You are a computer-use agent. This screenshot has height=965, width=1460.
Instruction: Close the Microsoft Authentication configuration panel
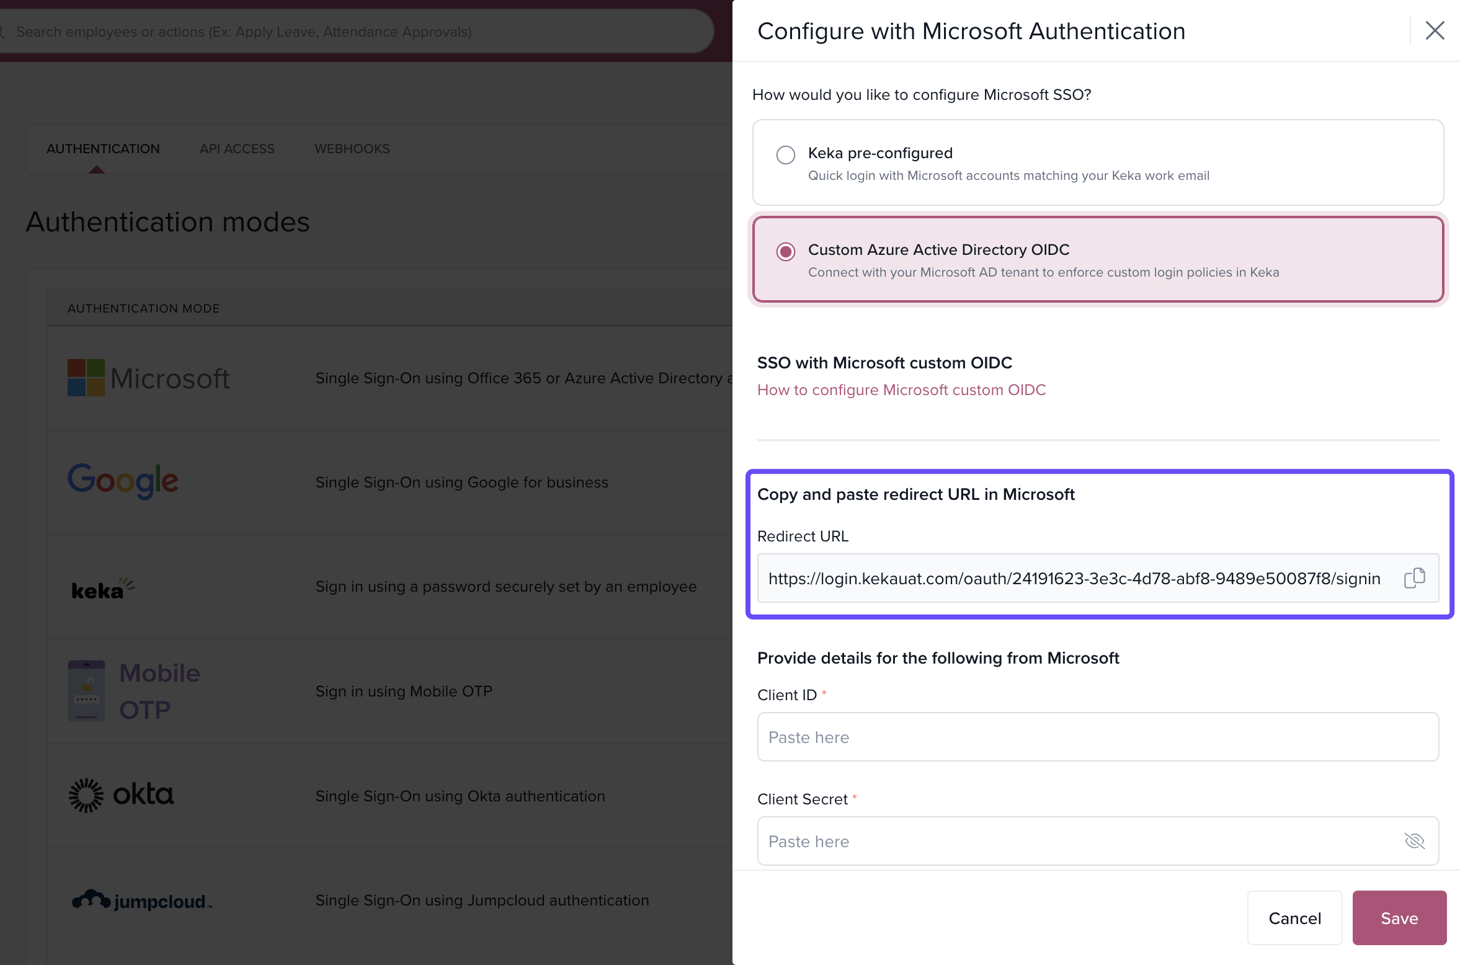pyautogui.click(x=1435, y=30)
